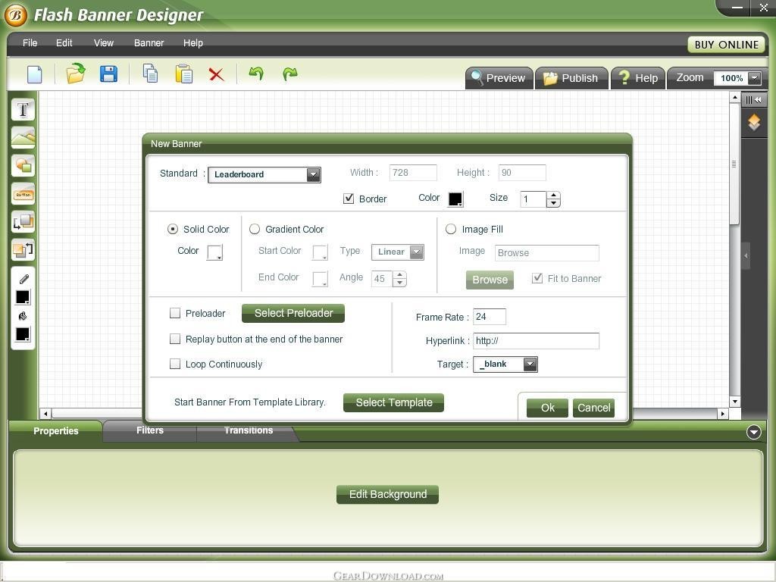
Task: Open the Banner menu
Action: tap(149, 43)
